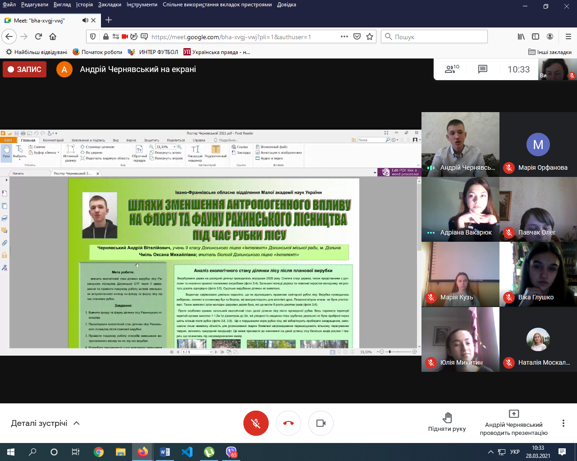Open 'Інші закладки' folder
The width and height of the screenshot is (577, 461).
(550, 52)
